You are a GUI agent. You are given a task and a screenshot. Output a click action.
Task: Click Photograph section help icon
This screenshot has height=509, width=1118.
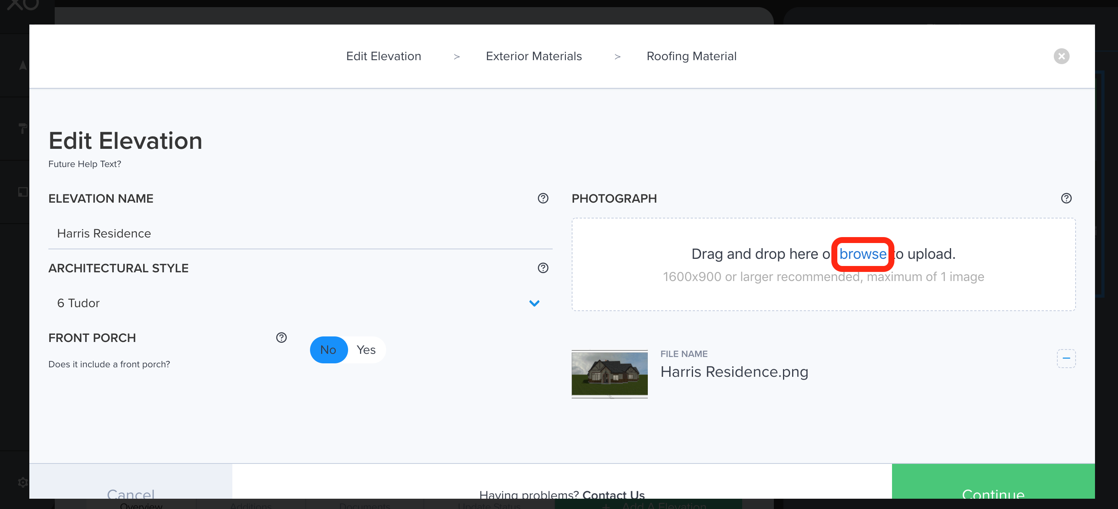(1066, 198)
